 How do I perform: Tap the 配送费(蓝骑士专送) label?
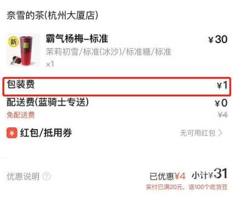pyautogui.click(x=48, y=102)
